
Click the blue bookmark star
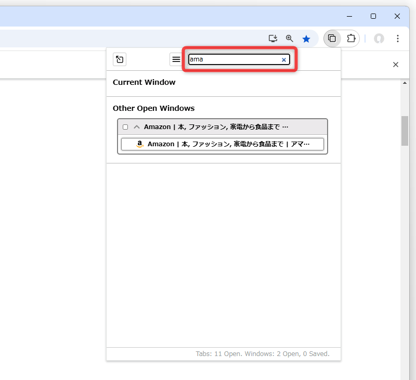306,39
